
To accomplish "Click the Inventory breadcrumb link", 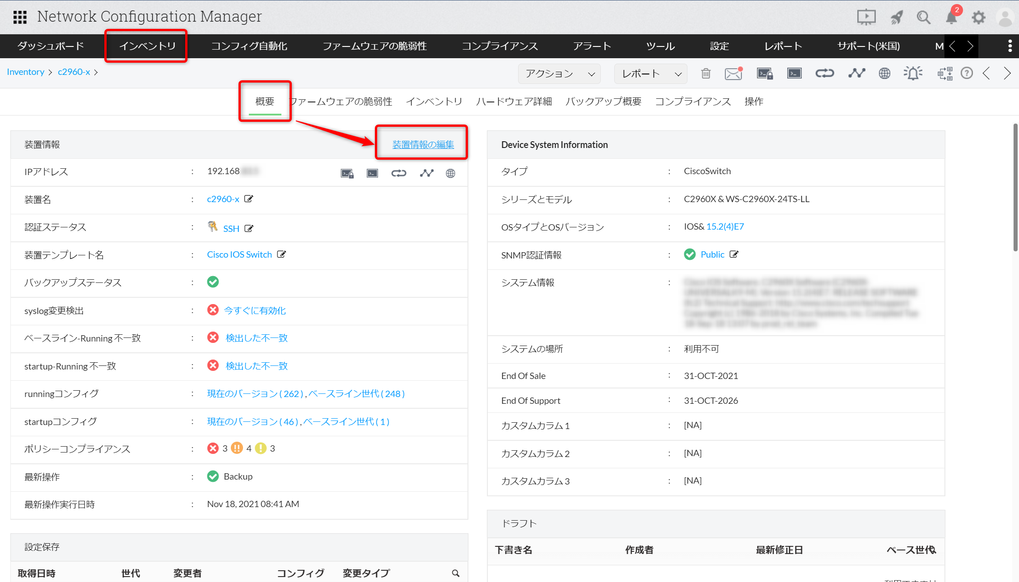I will click(25, 72).
